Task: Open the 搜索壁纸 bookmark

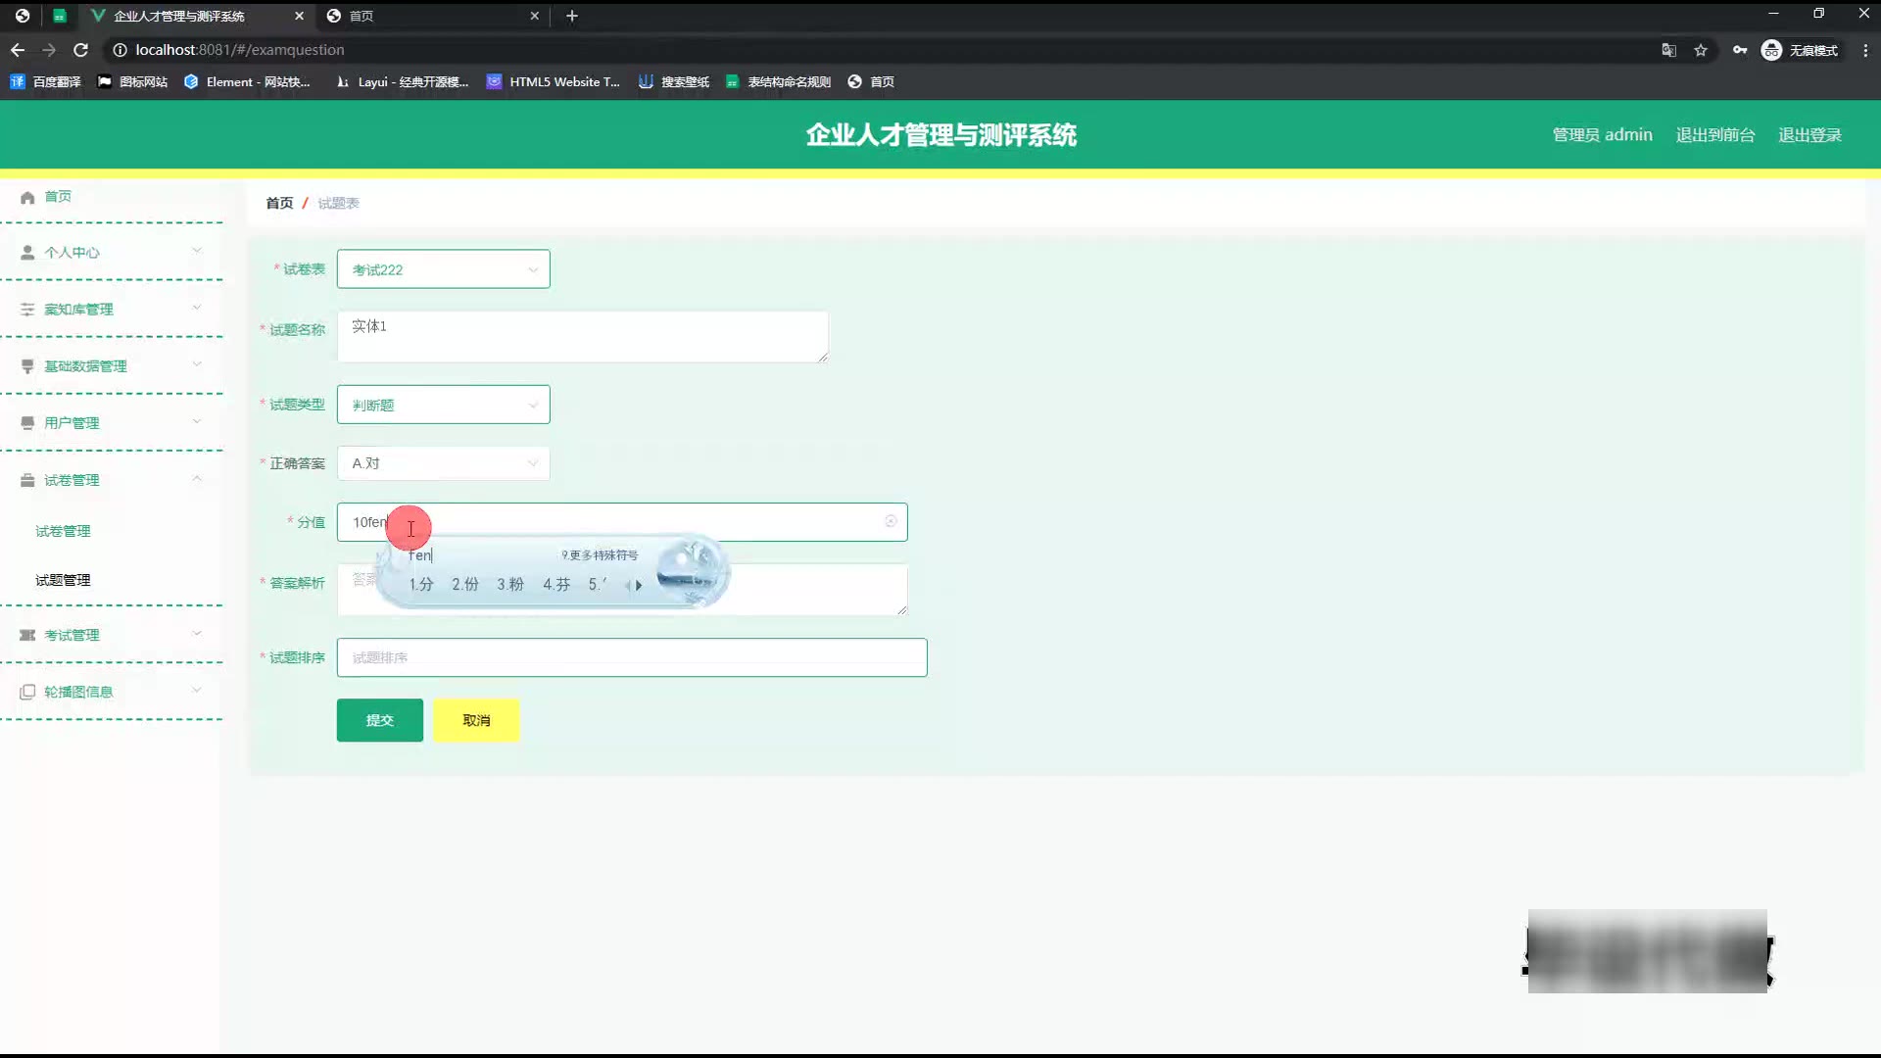Action: 674,82
